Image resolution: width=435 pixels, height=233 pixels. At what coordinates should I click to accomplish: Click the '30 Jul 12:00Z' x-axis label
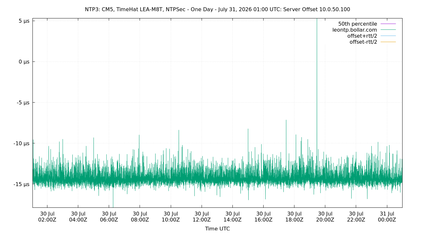pyautogui.click(x=202, y=217)
